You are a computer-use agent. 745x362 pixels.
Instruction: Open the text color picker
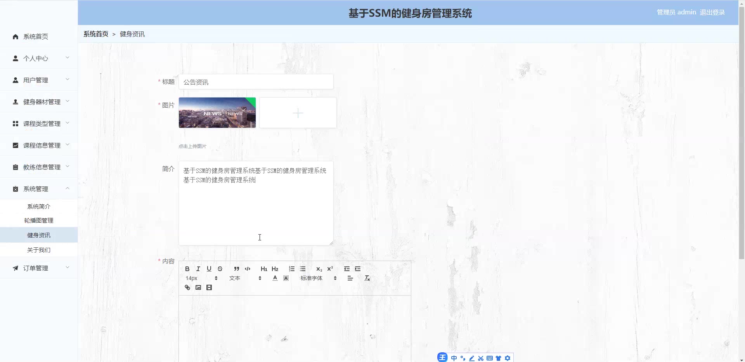[x=275, y=278]
